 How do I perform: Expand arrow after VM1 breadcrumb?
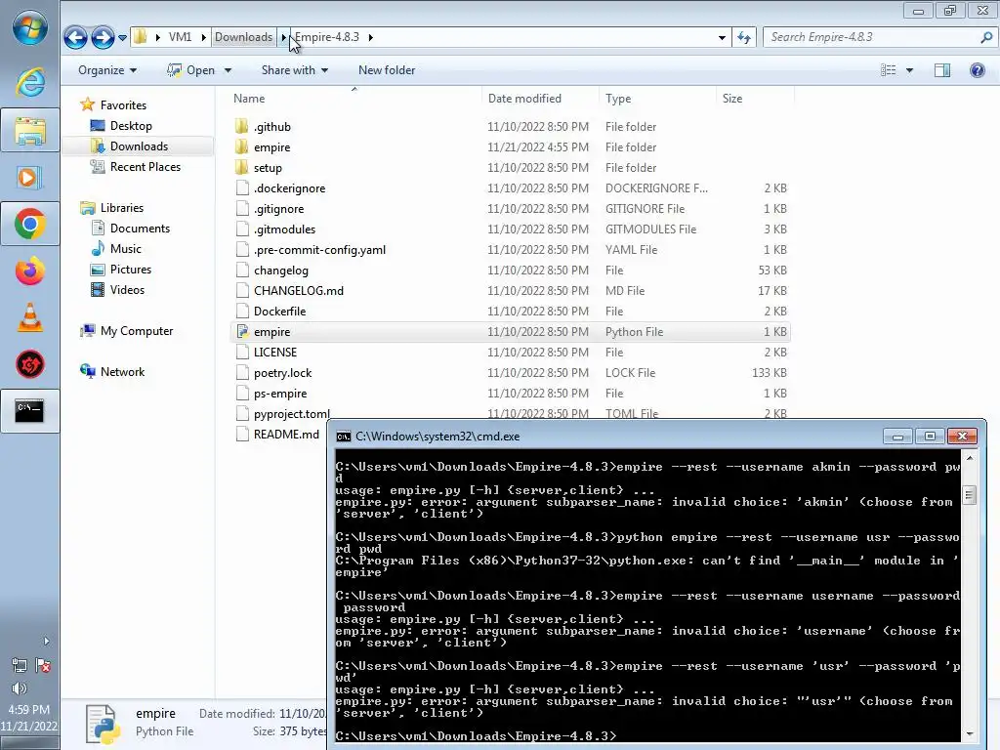[x=203, y=37]
